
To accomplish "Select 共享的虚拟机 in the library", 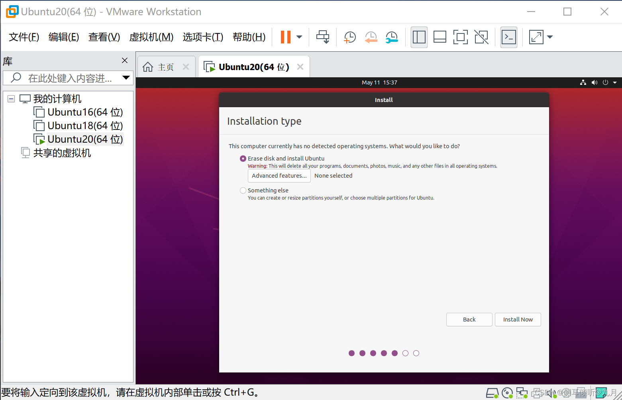I will coord(56,153).
